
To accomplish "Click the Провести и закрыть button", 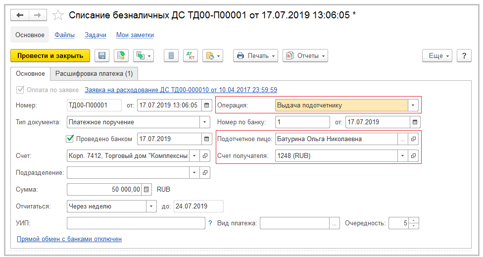I will pos(50,55).
